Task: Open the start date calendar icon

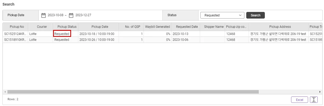Action: [x=44, y=15]
